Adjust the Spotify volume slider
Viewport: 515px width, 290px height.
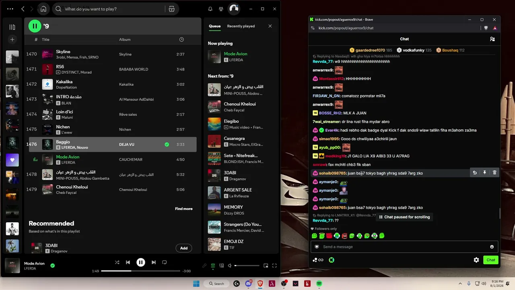247,265
